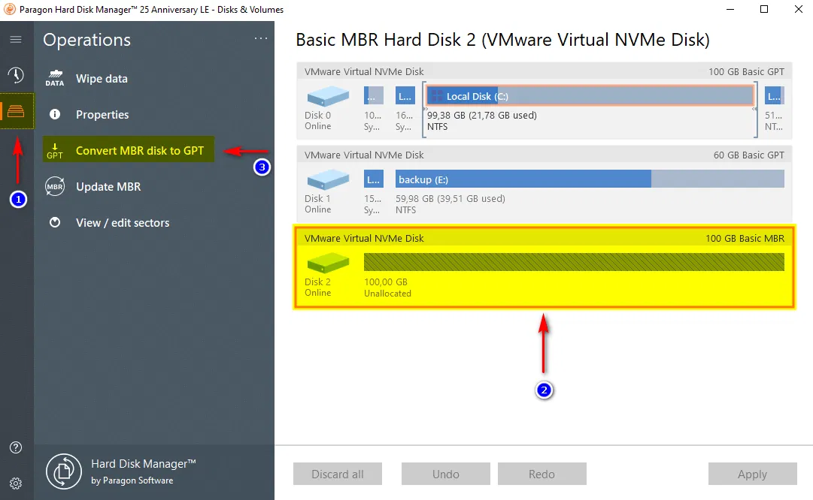Click the 99,38 GB (21,78 GB used) text
Viewport: 813px width, 500px height.
(x=481, y=115)
